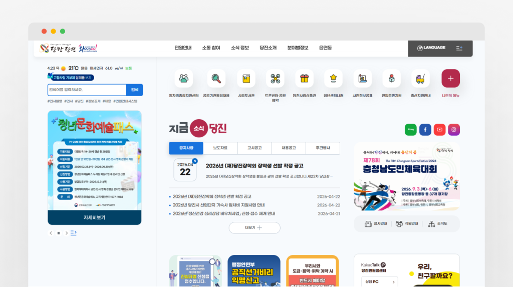This screenshot has width=513, height=287.
Task: Click the Facebook social icon
Action: [425, 129]
